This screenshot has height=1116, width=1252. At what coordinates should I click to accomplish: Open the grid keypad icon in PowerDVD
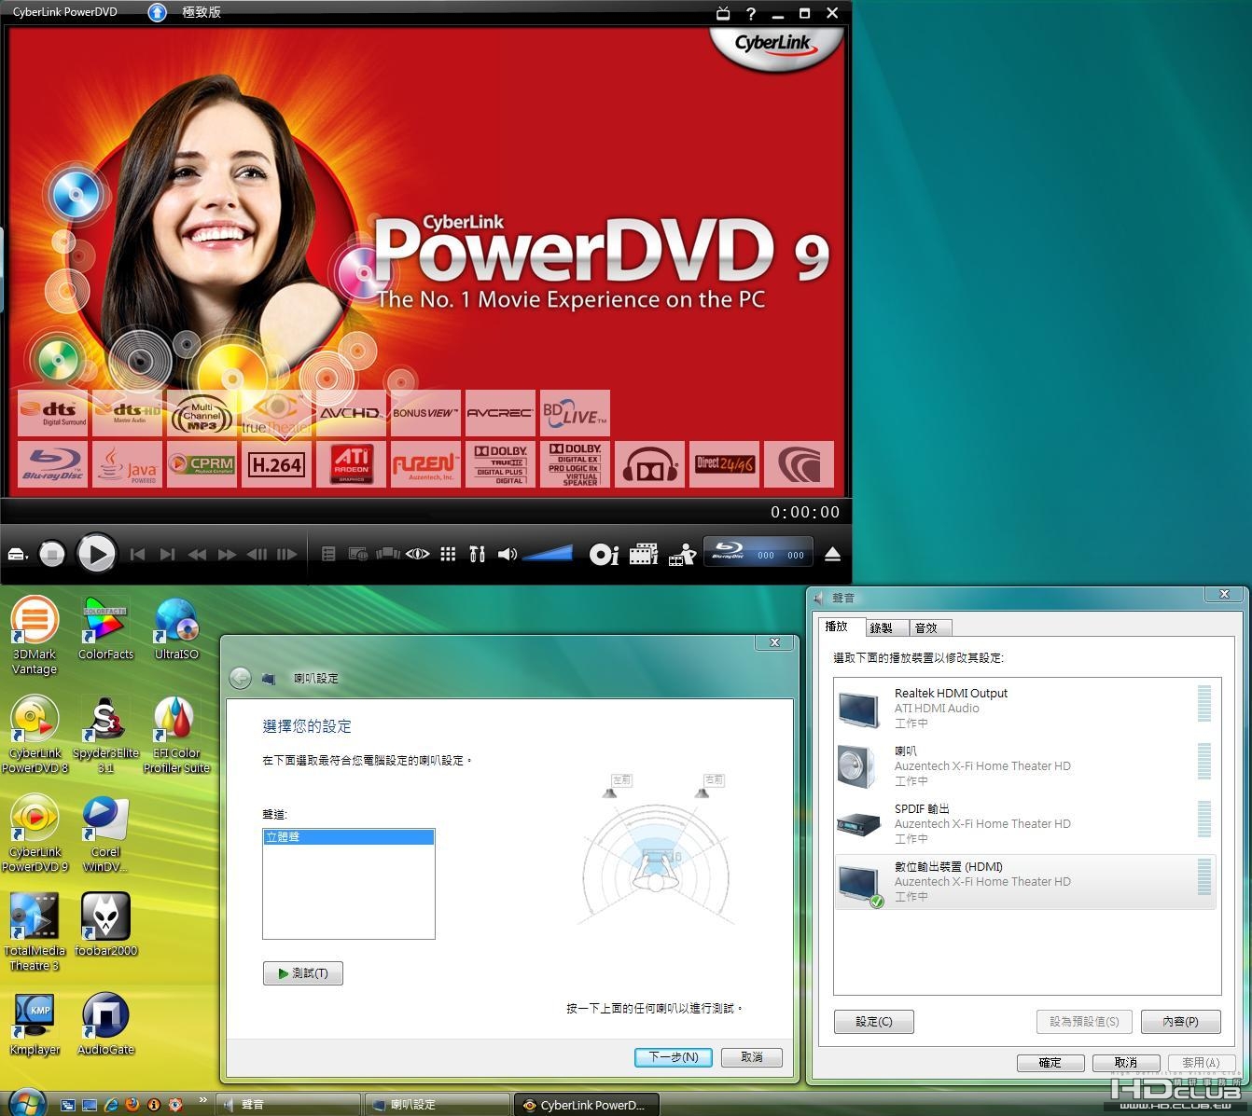click(448, 554)
